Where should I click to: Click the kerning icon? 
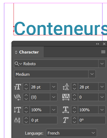click(18, 97)
